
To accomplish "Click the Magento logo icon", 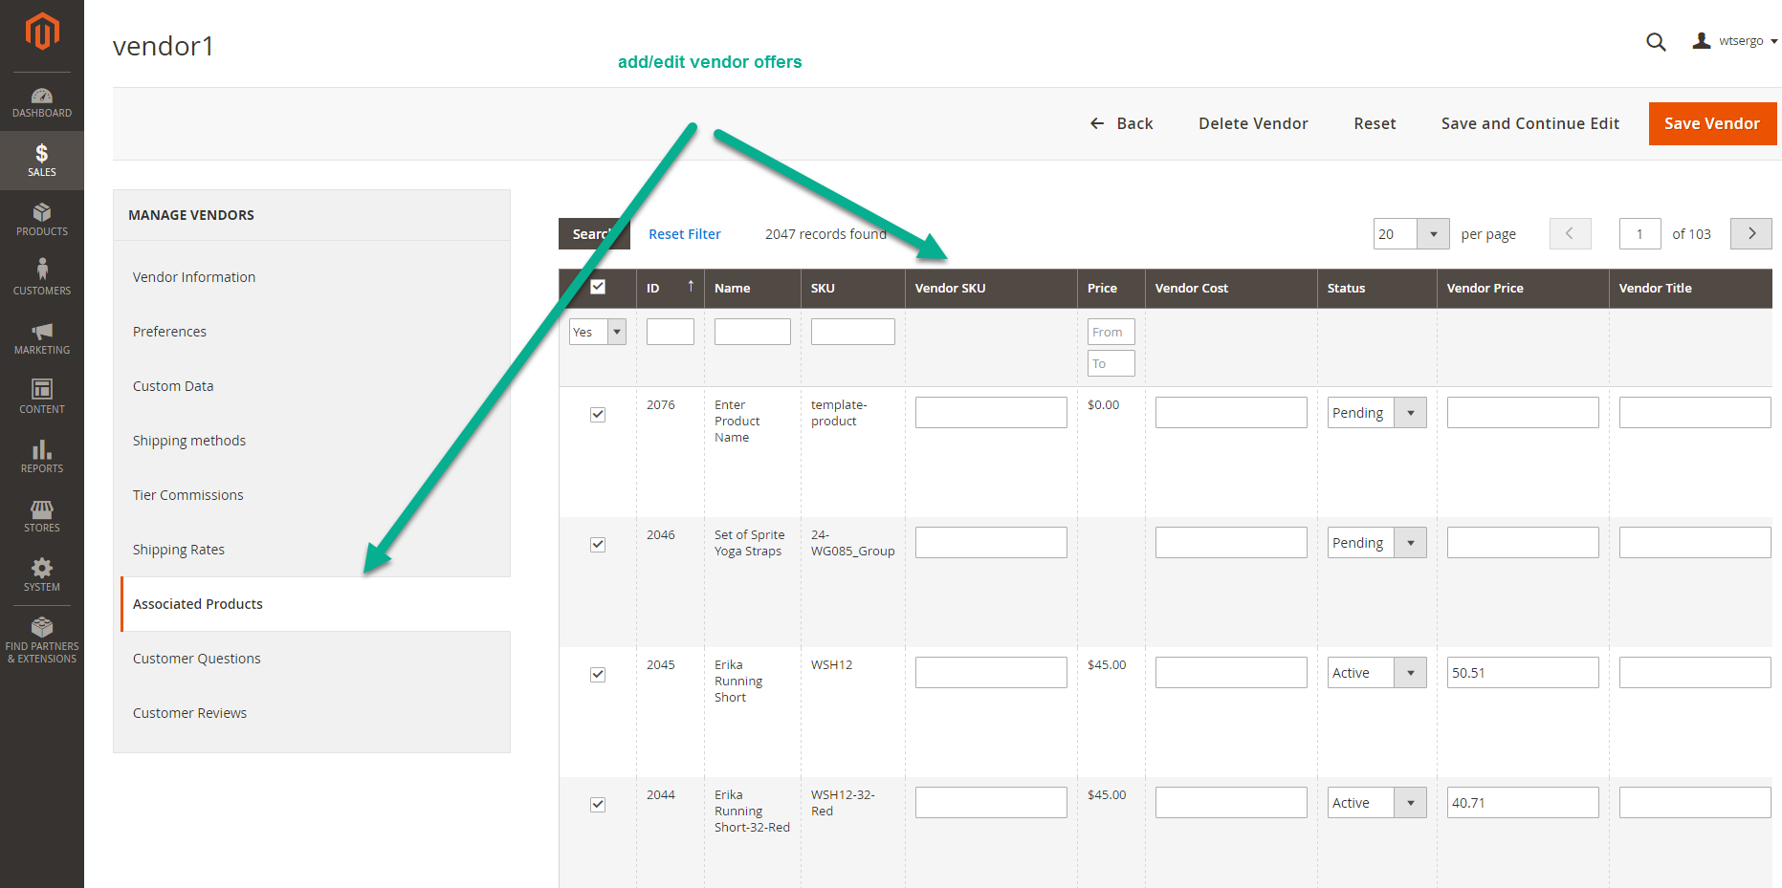I will coord(42,31).
